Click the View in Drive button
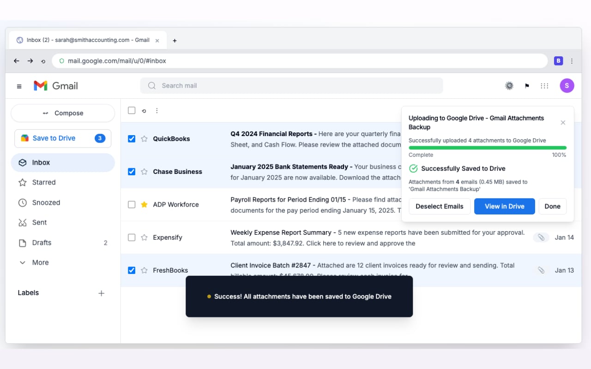 (x=504, y=206)
